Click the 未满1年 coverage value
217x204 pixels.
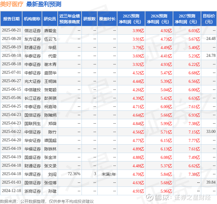(109, 174)
